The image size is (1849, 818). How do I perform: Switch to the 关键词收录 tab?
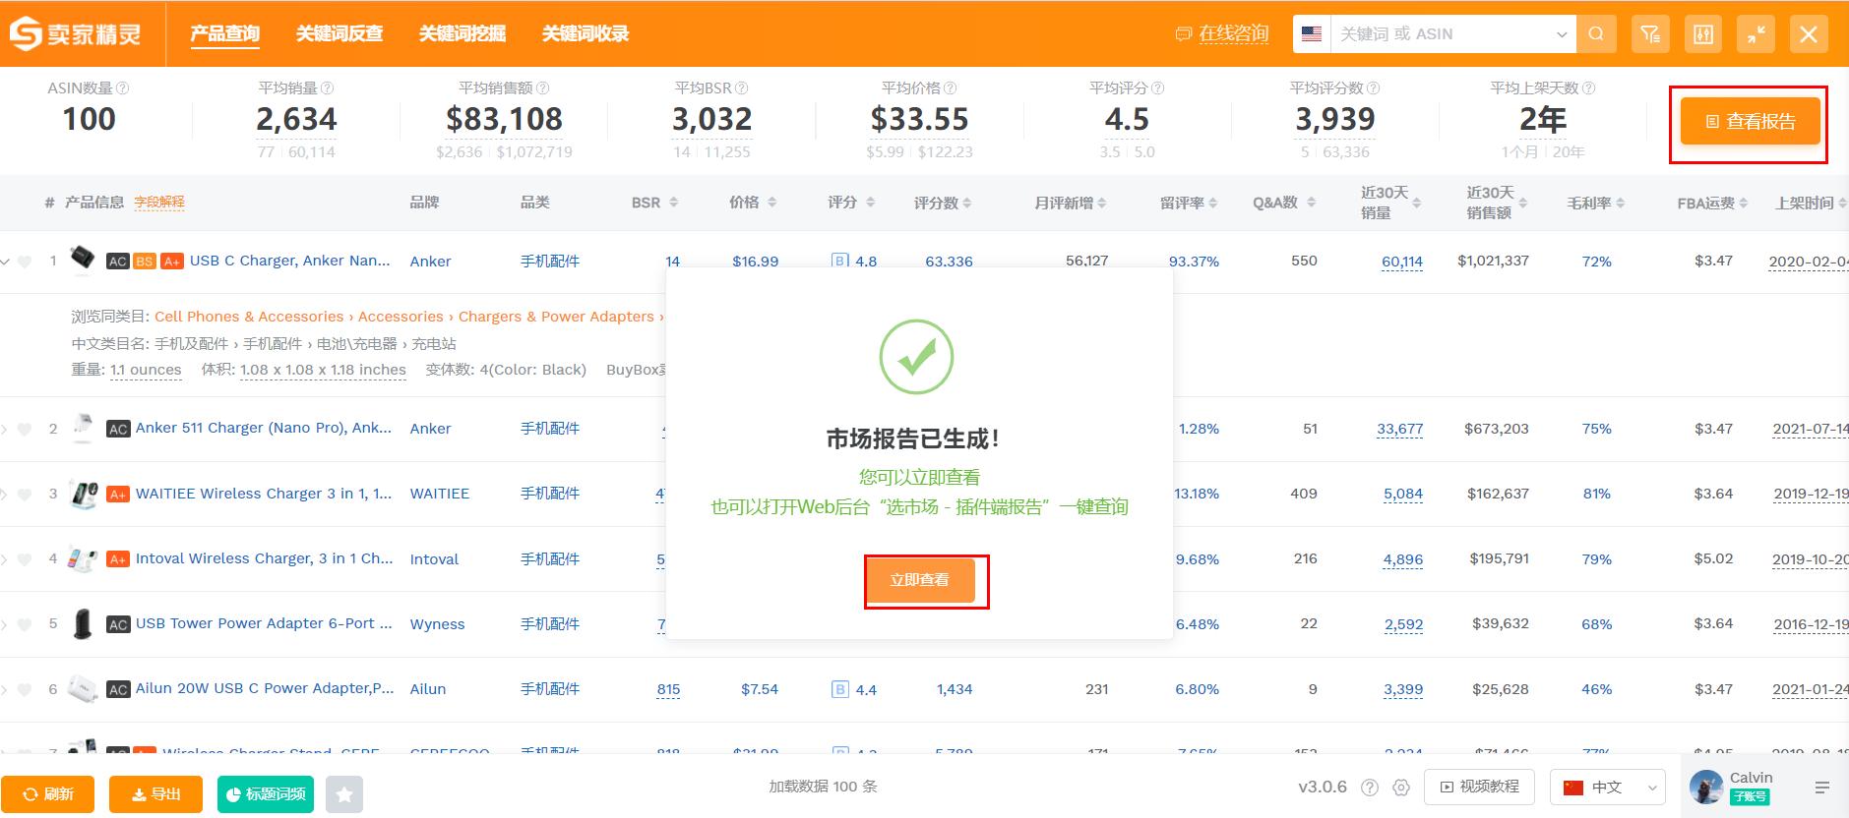pyautogui.click(x=586, y=33)
